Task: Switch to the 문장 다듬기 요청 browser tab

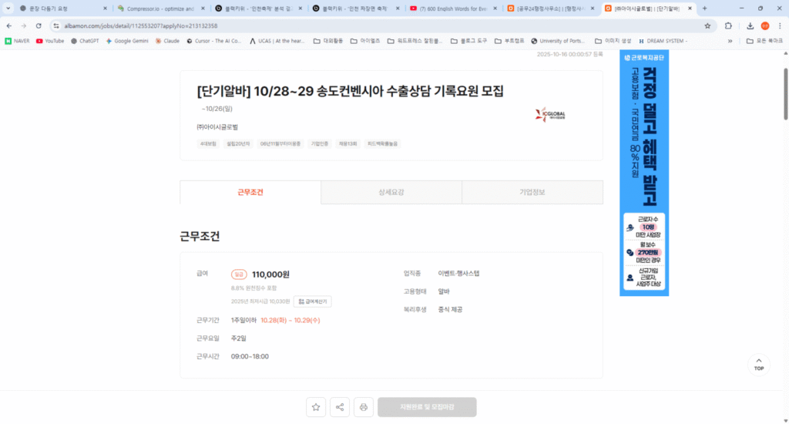Action: (x=63, y=8)
